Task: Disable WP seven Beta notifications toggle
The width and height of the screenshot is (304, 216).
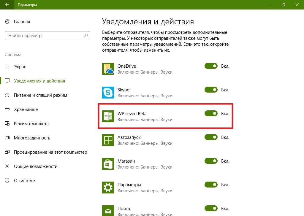Action: click(211, 113)
